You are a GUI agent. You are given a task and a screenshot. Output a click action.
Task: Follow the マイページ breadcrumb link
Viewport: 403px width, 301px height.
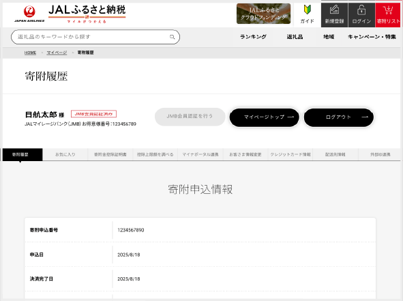(x=57, y=53)
